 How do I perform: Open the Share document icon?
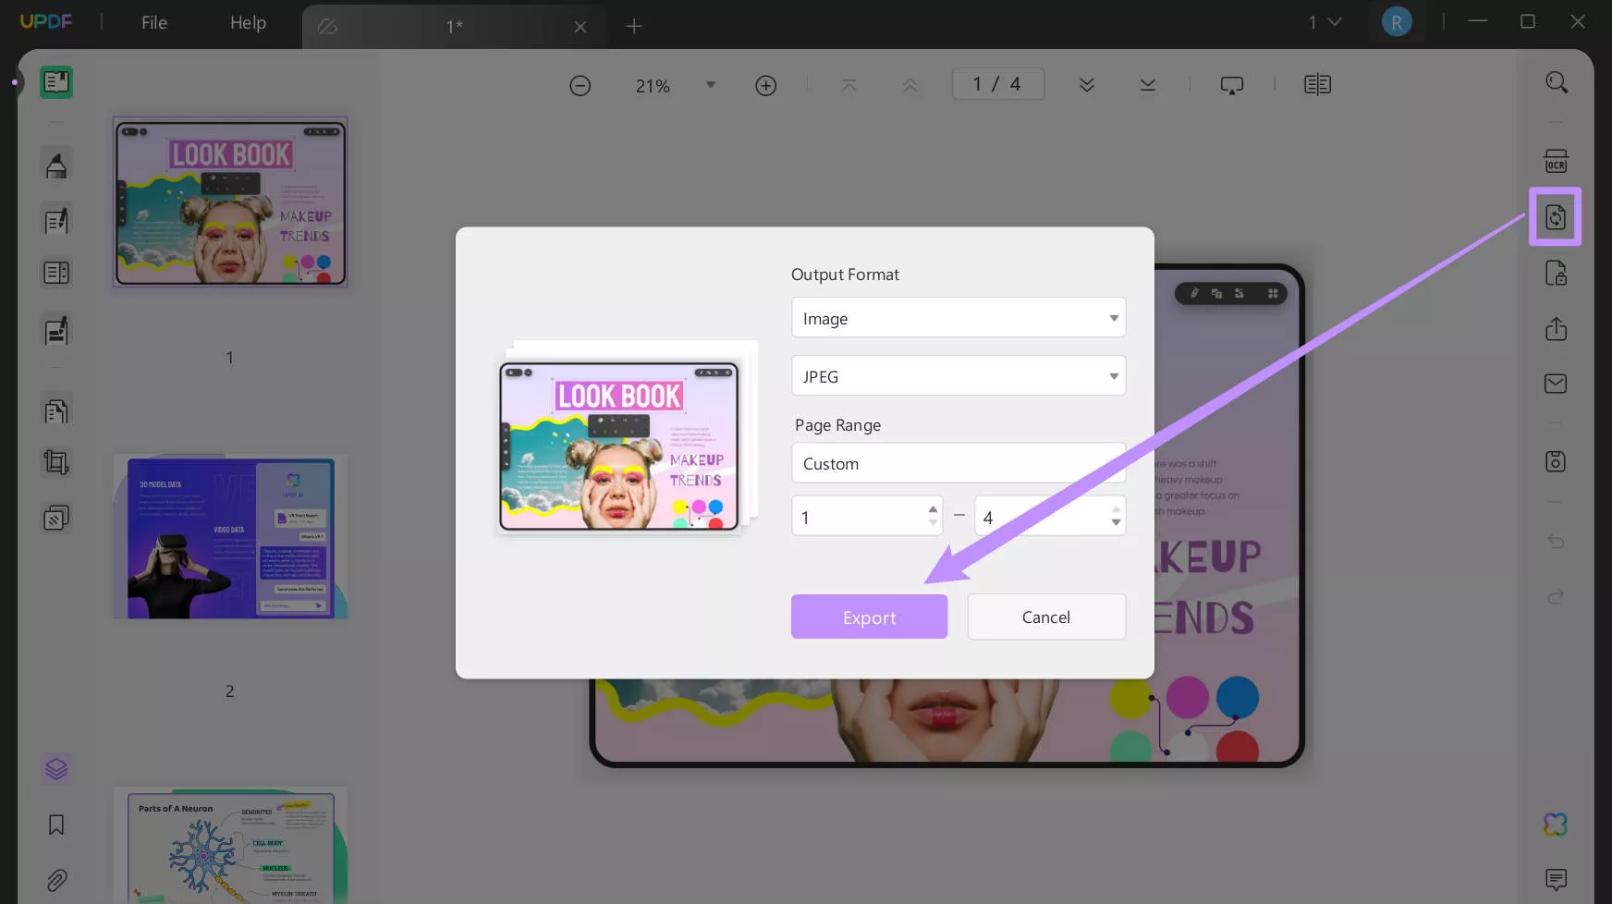coord(1557,329)
